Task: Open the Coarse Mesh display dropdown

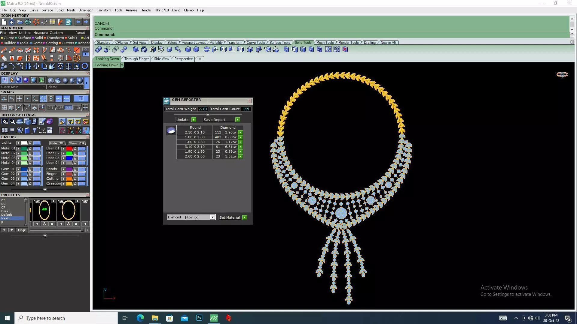Action: point(23,87)
